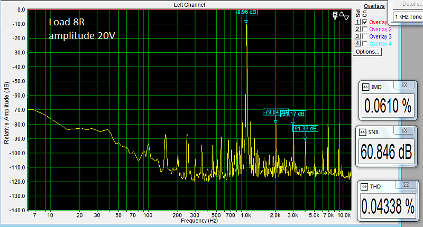Toggle the Overlay 1 On checkbox
This screenshot has width=423, height=227.
(x=365, y=22)
